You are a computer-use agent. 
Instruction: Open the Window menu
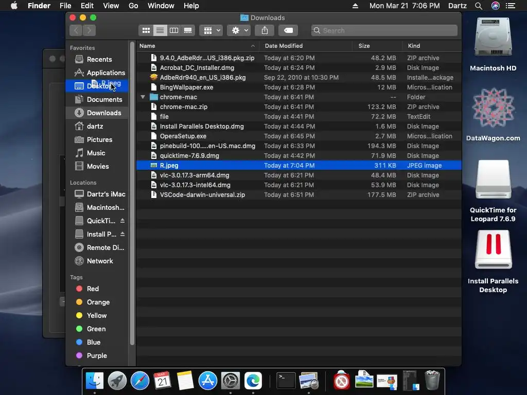pyautogui.click(x=161, y=6)
